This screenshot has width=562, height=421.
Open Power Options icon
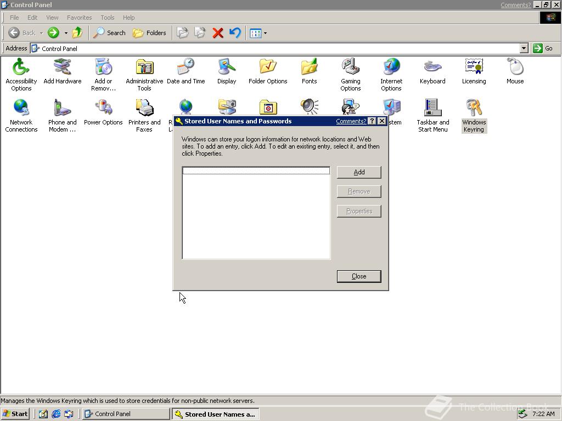tap(103, 112)
